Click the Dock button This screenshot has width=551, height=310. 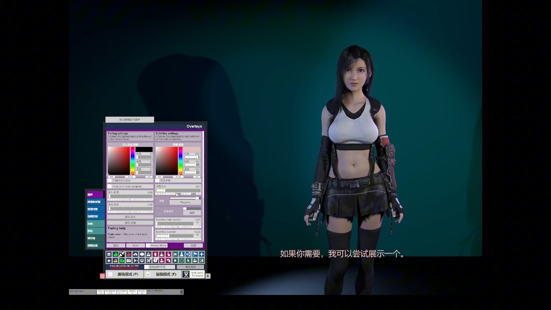tap(135, 245)
